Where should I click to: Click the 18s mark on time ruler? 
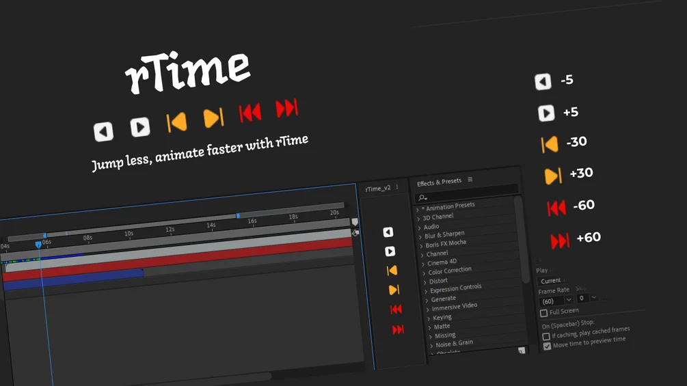point(293,217)
